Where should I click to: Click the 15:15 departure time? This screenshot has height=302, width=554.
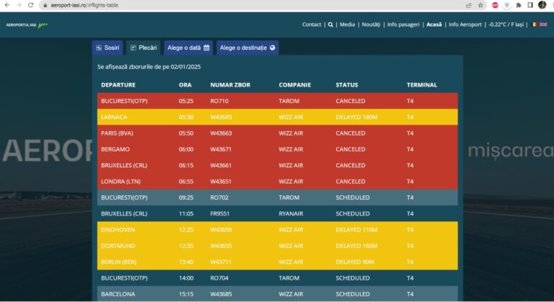click(x=186, y=294)
